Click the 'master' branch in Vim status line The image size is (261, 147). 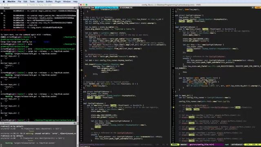184,145
